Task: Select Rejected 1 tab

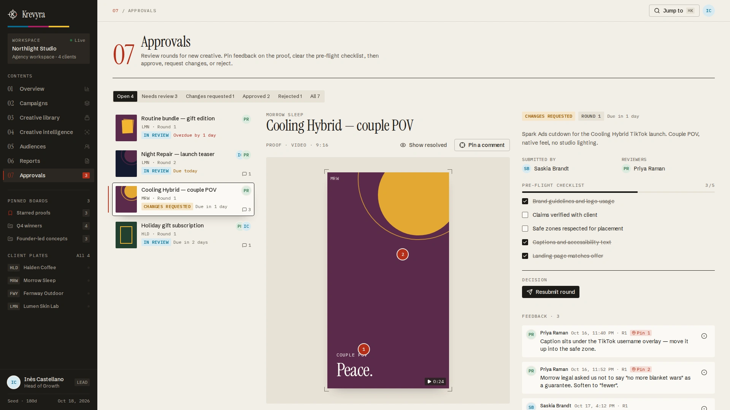Action: click(x=290, y=96)
